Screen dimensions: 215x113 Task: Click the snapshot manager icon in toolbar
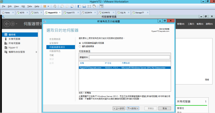tap(72, 6)
